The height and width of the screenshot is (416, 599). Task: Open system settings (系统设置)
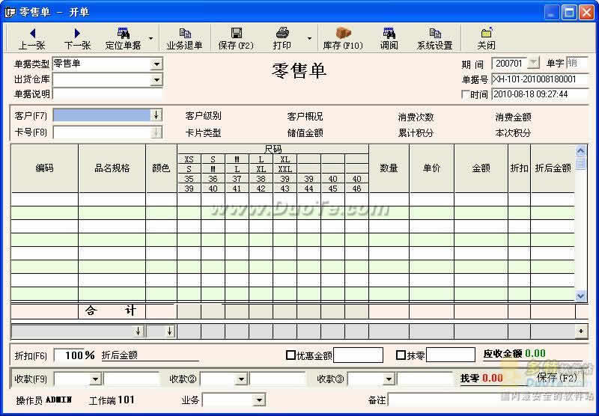434,33
